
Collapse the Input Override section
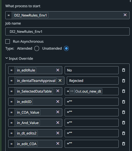[x=7, y=58]
